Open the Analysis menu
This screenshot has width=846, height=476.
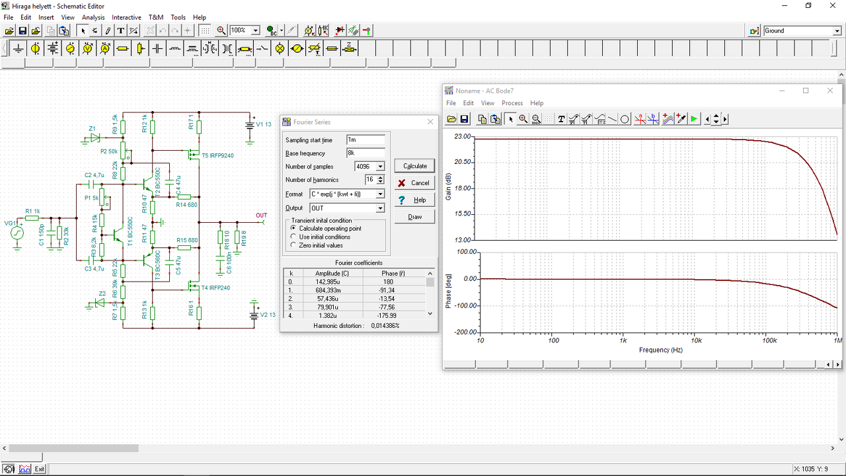click(x=93, y=17)
